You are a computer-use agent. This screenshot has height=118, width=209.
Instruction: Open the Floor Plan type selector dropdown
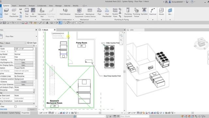click(x=36, y=36)
